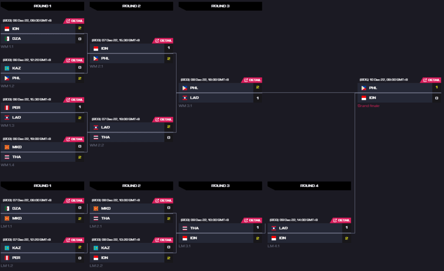Select lower bracket Round 4 header
Image resolution: width=444 pixels, height=271 pixels.
(309, 186)
